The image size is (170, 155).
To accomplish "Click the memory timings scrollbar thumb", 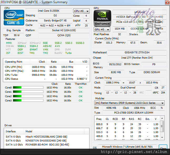I will click(162, 126).
